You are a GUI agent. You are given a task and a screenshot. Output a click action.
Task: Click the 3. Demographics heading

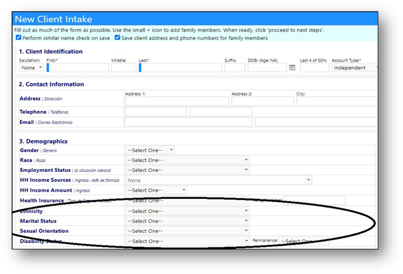pos(43,141)
